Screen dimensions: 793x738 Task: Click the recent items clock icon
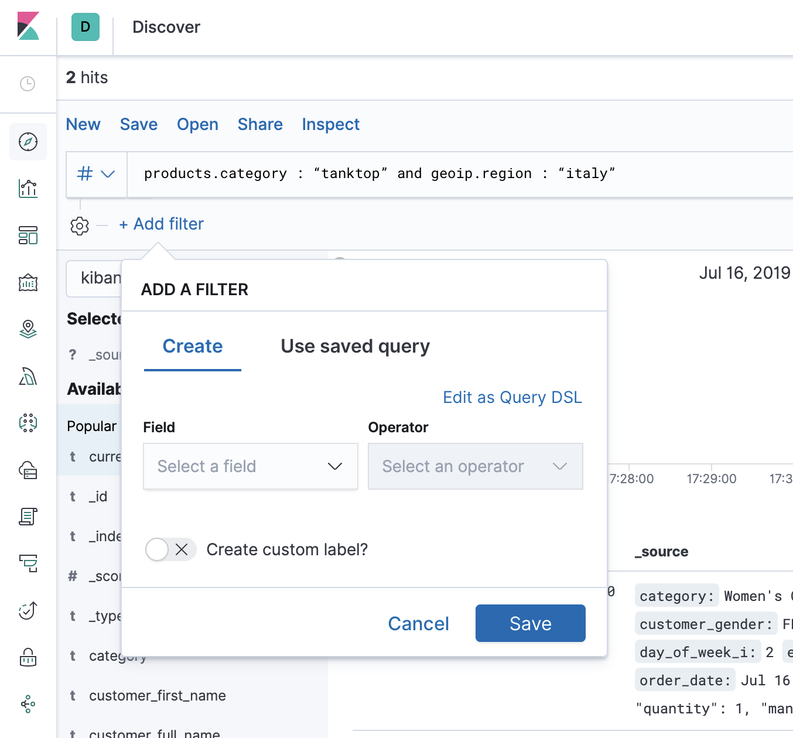click(28, 84)
